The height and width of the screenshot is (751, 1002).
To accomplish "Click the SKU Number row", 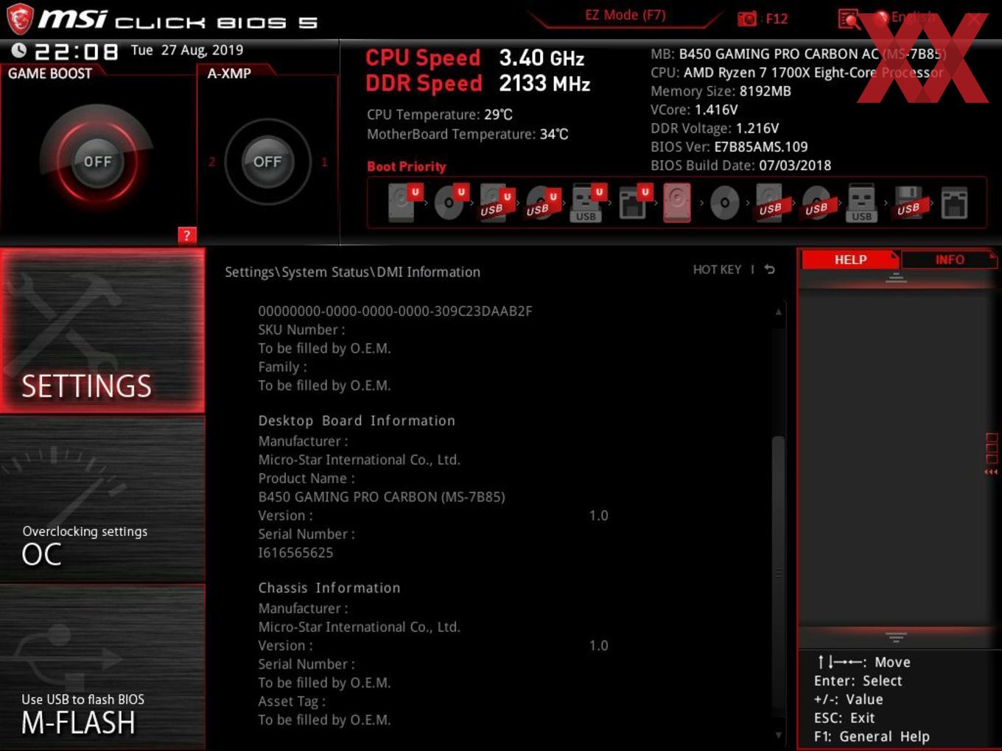I will click(301, 330).
